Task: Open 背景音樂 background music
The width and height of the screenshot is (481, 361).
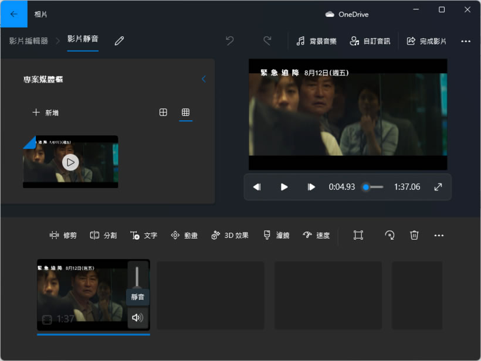Action: click(317, 41)
